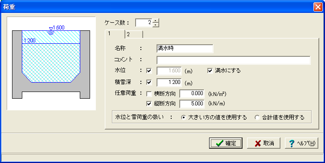Click in the 名称 text field
This screenshot has width=325, height=163.
pos(185,49)
